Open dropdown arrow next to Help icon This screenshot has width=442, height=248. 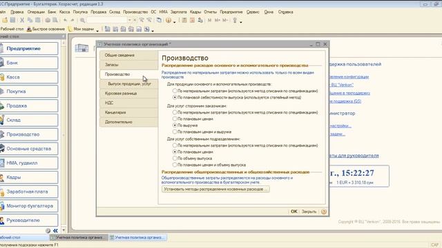[x=175, y=22]
